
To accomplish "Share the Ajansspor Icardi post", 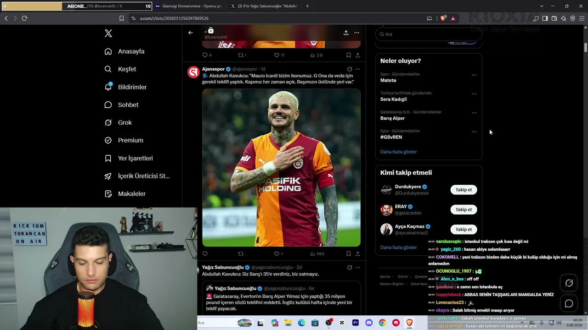I will click(x=357, y=253).
